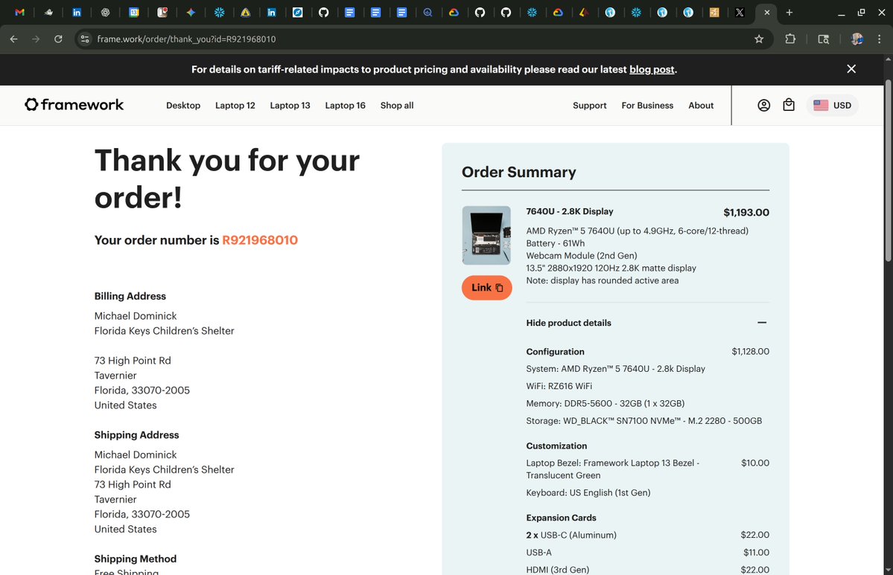
Task: Switch to the ChatGPT tab
Action: click(105, 13)
